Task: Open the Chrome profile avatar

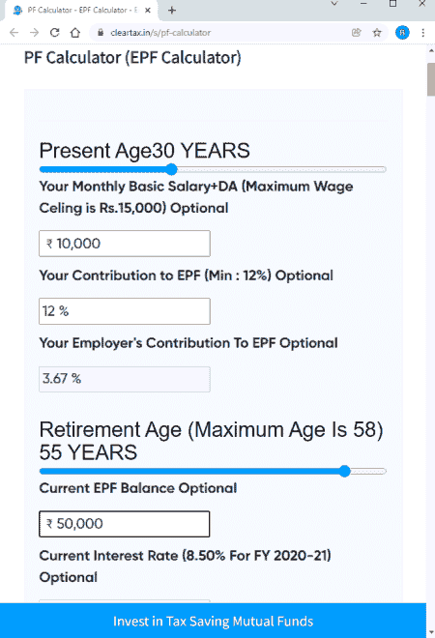Action: click(x=402, y=33)
